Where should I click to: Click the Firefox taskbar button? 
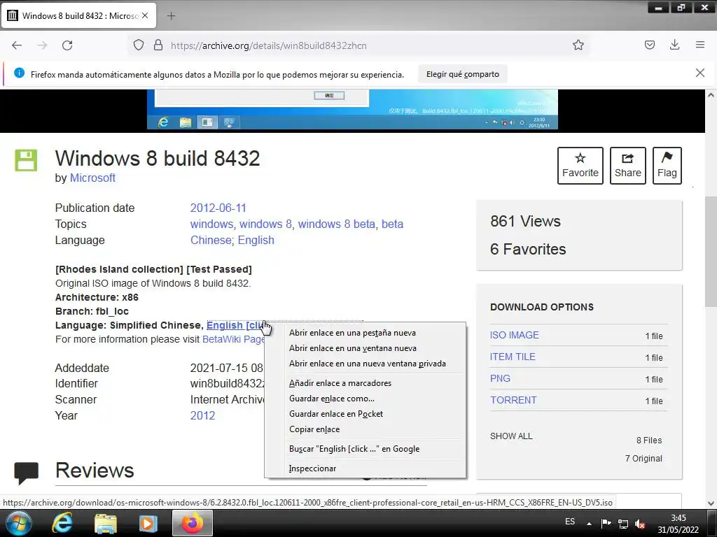coord(192,523)
